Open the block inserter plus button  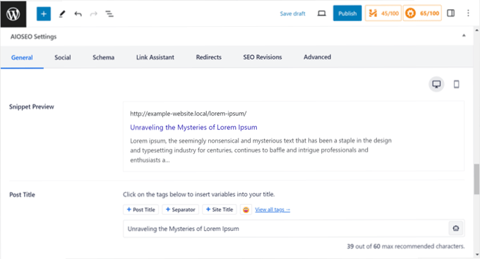(x=44, y=14)
